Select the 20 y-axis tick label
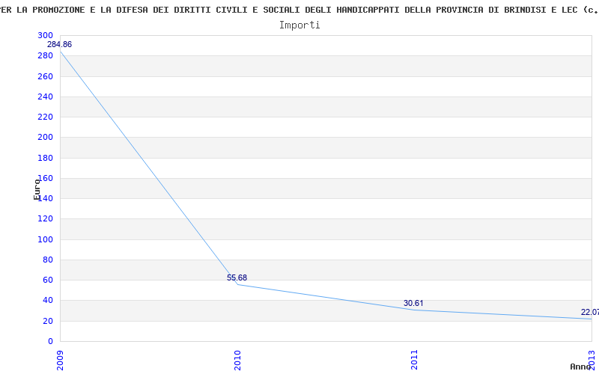599x374 pixels. click(47, 321)
